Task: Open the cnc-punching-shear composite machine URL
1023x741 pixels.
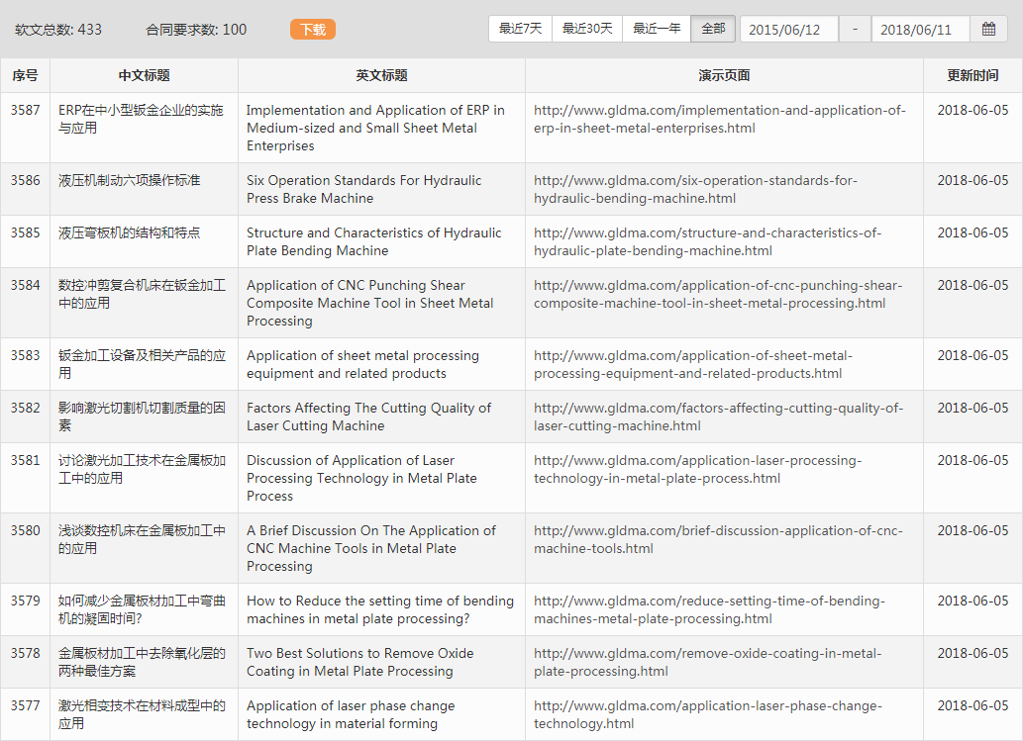Action: pyautogui.click(x=718, y=294)
